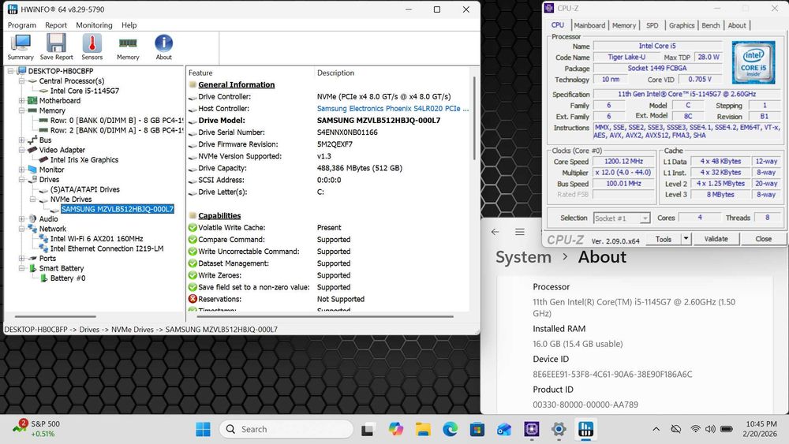This screenshot has height=444, width=789.
Task: Open Task View on the taskbar
Action: click(x=368, y=430)
